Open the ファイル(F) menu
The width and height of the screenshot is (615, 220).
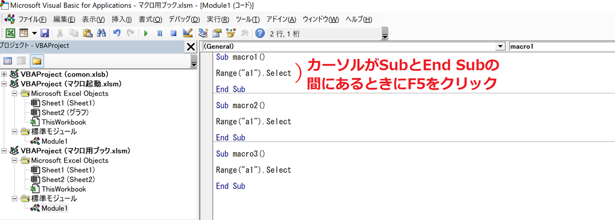click(x=32, y=19)
